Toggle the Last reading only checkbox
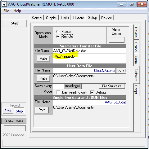 pyautogui.click(x=58, y=92)
